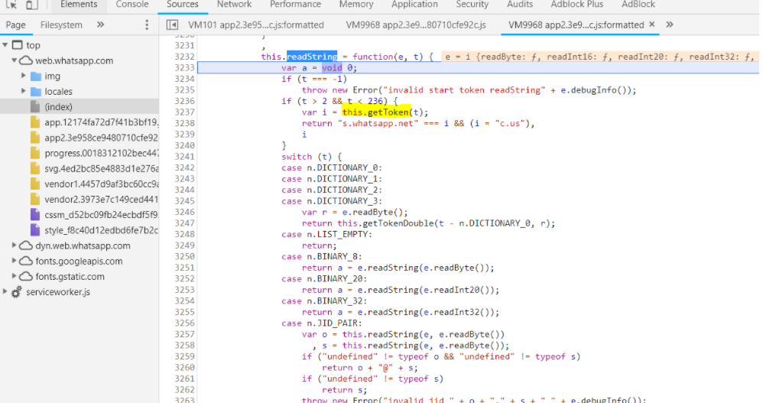Image resolution: width=763 pixels, height=403 pixels.
Task: Click the web.whatsapp.com cloud icon
Action: [26, 60]
